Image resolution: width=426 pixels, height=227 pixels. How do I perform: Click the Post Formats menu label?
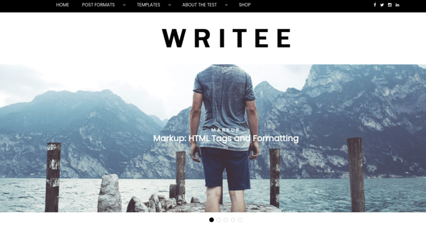point(98,5)
